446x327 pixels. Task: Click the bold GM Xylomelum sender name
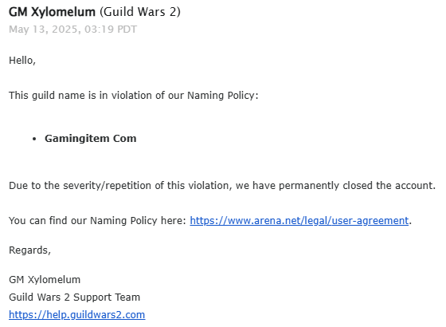(52, 12)
